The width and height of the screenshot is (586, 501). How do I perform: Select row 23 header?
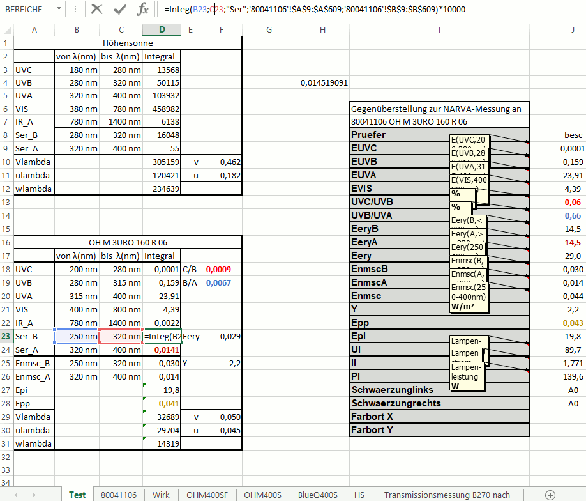point(6,336)
